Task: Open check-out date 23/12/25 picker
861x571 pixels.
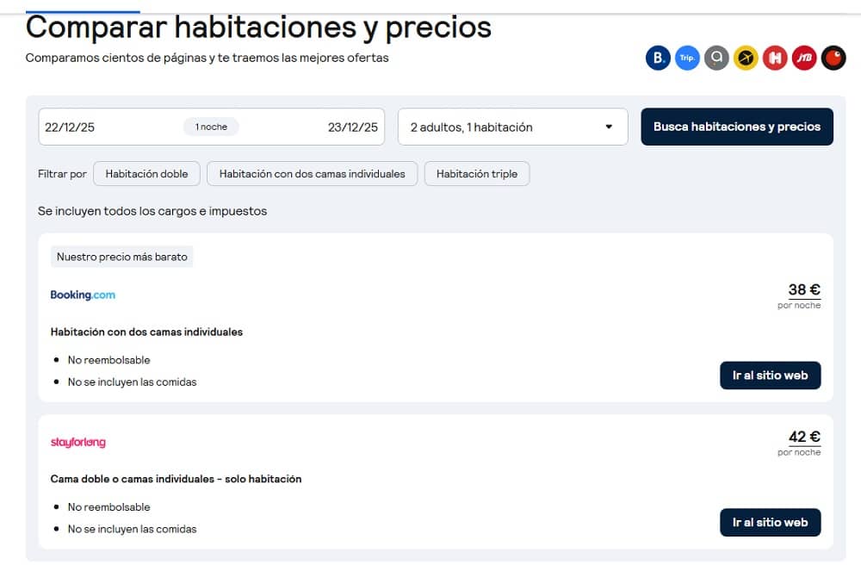Action: pos(352,127)
